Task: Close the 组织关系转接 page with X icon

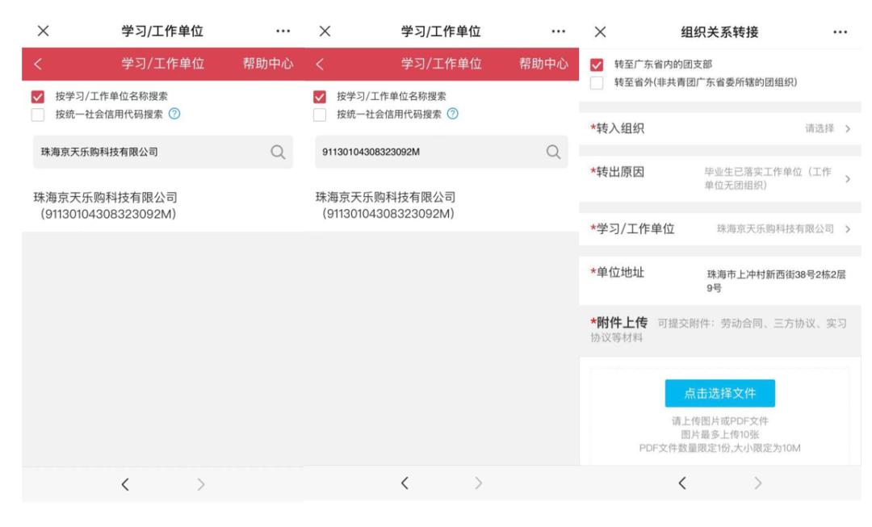Action: pos(600,32)
